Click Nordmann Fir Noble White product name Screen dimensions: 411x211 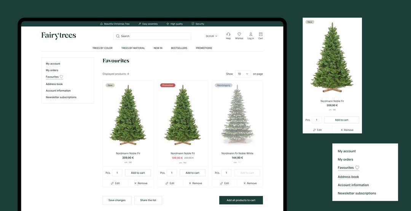pyautogui.click(x=237, y=153)
